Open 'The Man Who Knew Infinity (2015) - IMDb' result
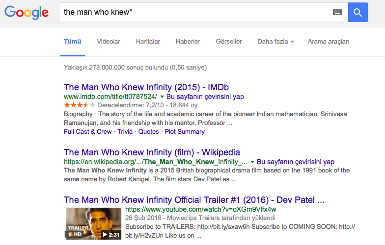Viewport: 385px width, 245px height. pyautogui.click(x=146, y=87)
